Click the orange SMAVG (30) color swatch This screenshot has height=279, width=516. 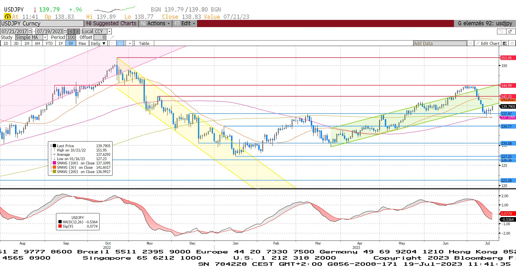click(54, 167)
